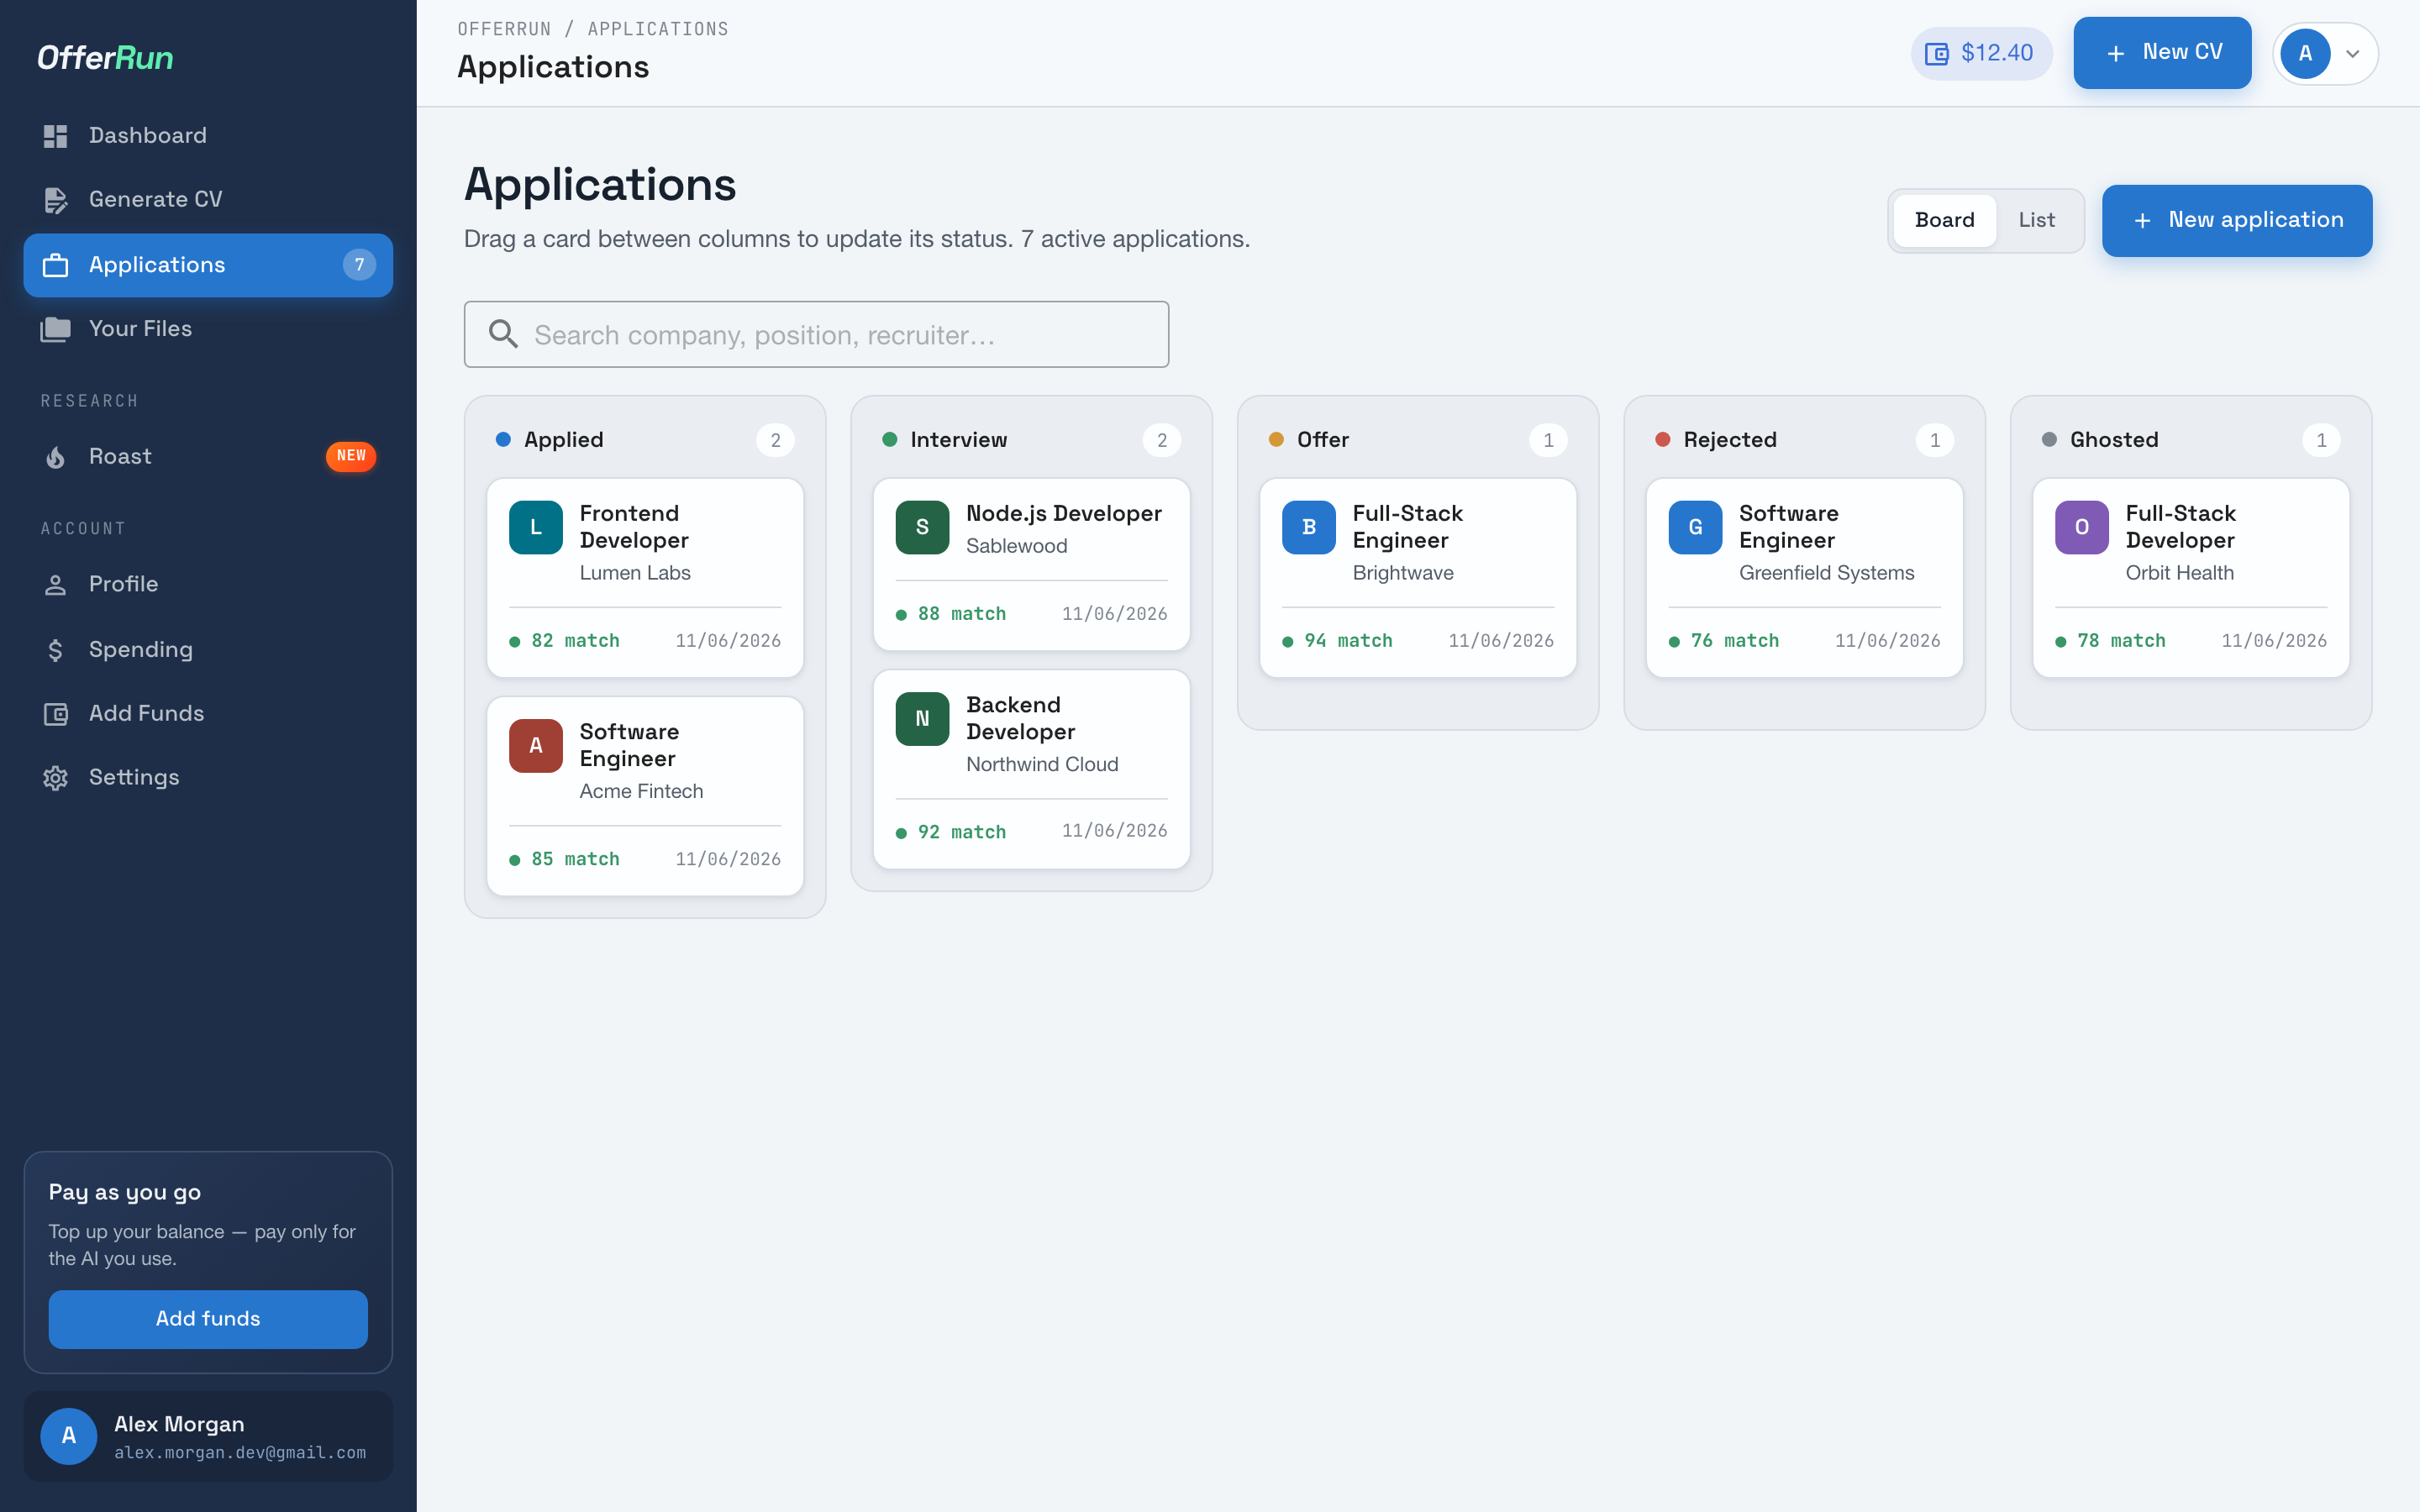Open the Profile page link
This screenshot has height=1512, width=2420.
click(208, 585)
